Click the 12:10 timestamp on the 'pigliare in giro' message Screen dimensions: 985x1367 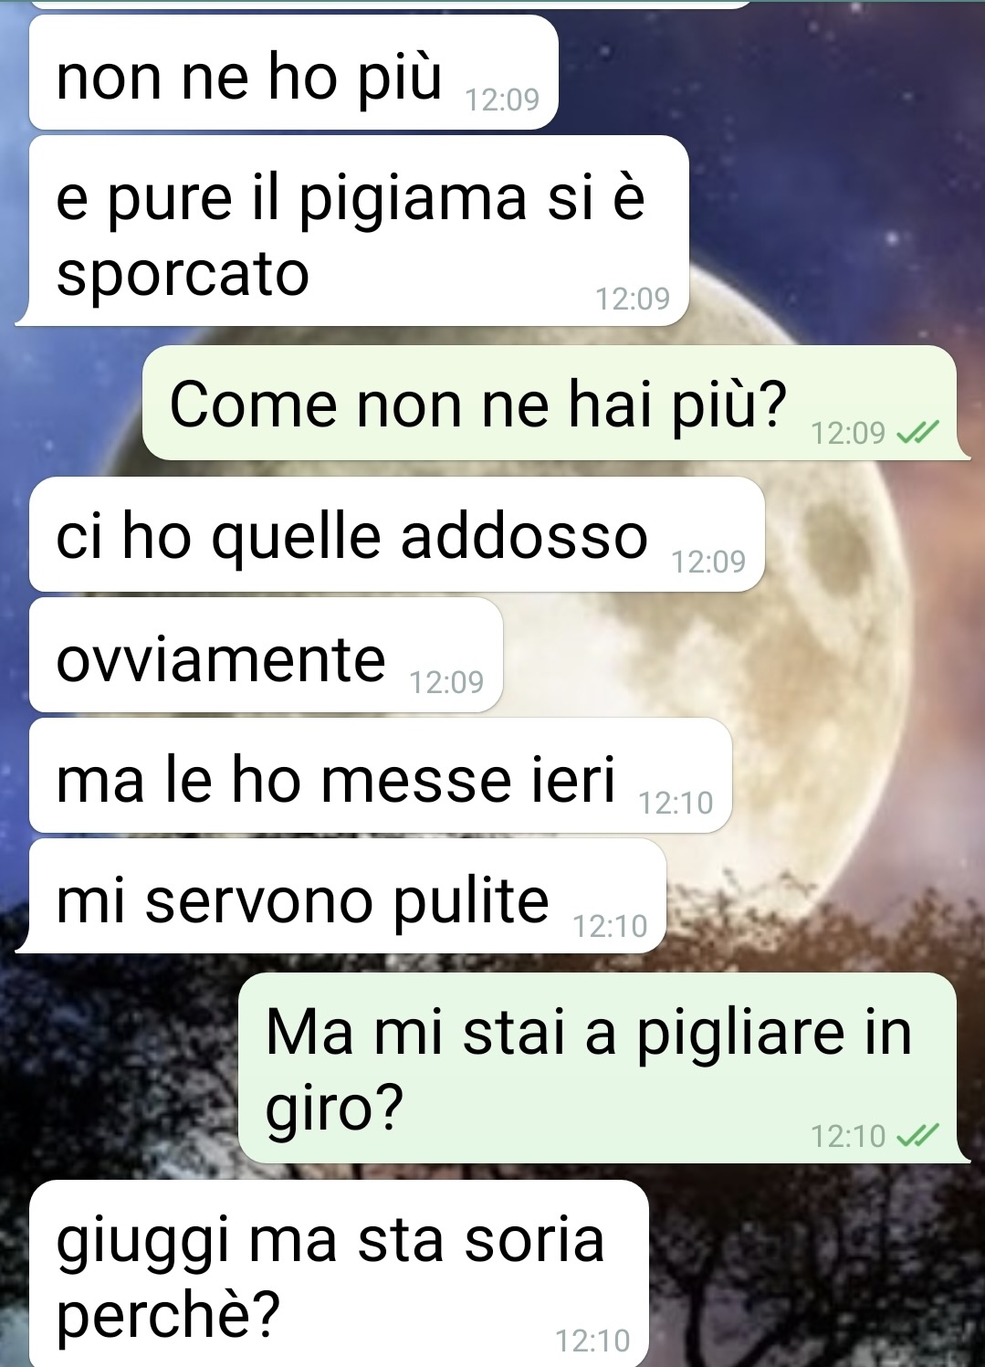click(x=848, y=1136)
